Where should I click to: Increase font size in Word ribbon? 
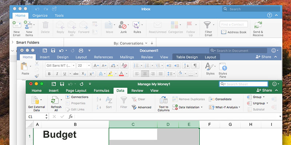(96, 66)
